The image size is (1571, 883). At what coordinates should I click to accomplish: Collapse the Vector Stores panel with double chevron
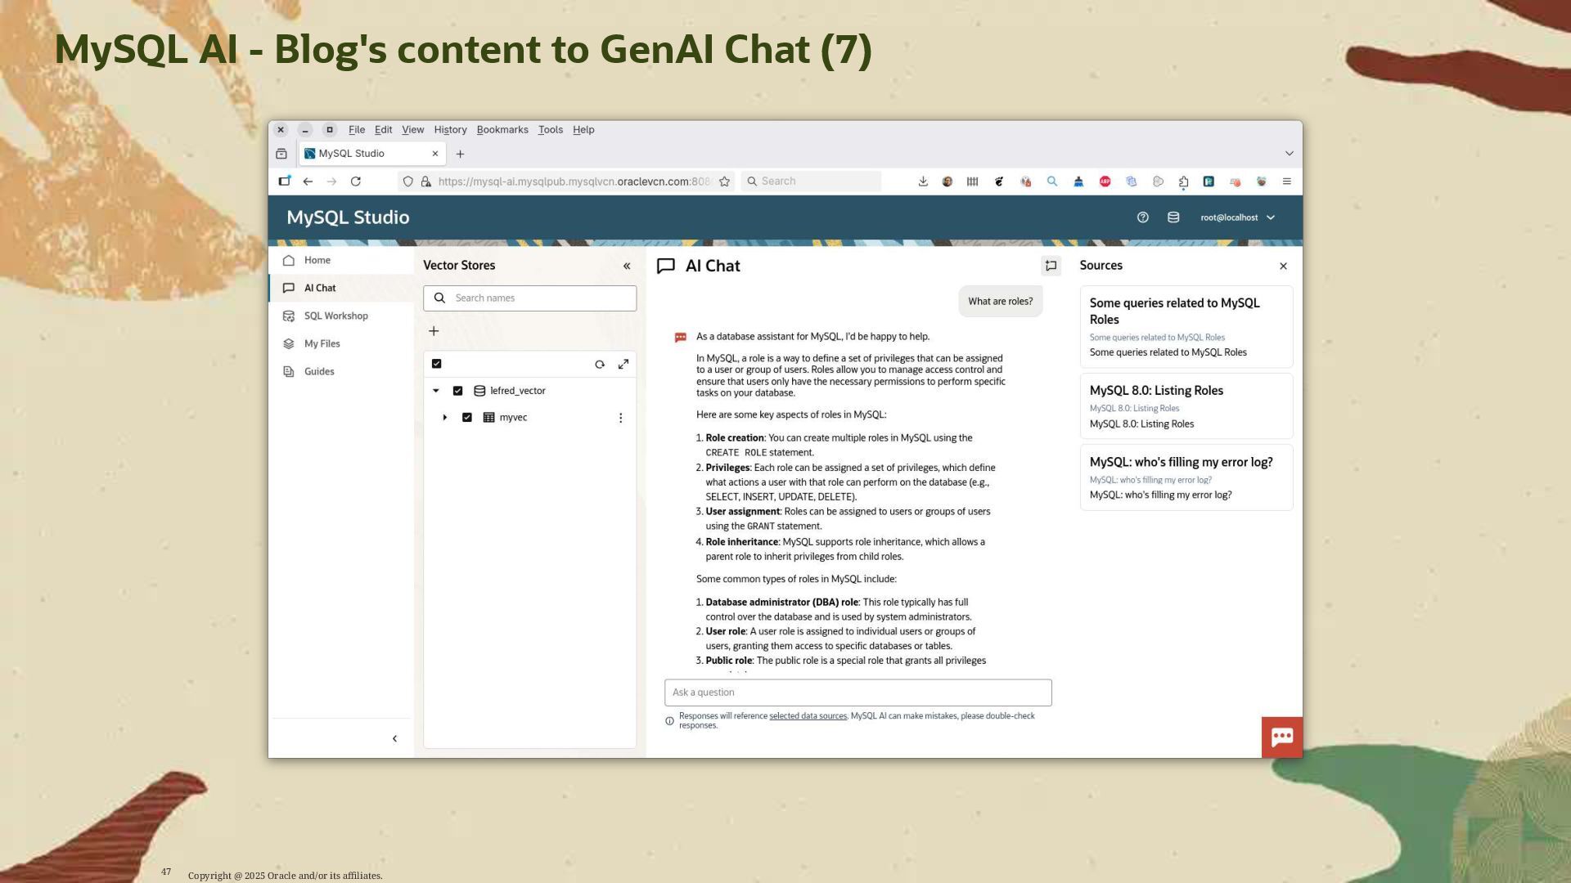coord(627,266)
